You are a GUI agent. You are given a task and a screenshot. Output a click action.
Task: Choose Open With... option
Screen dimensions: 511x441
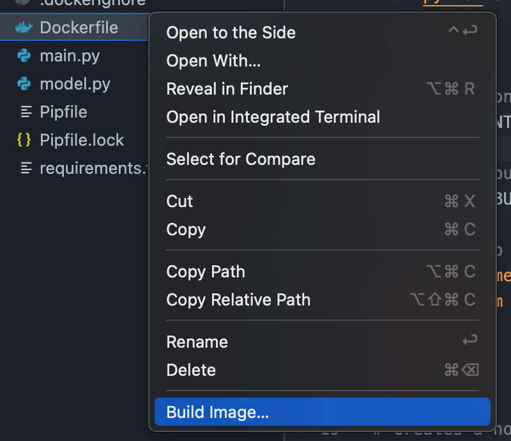(x=213, y=61)
